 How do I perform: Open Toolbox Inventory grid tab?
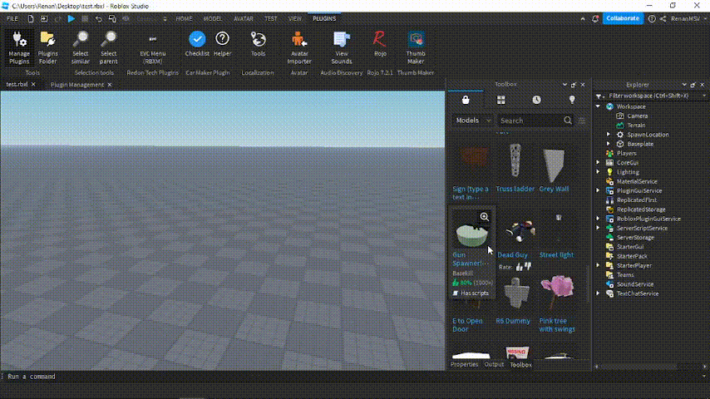tap(500, 100)
